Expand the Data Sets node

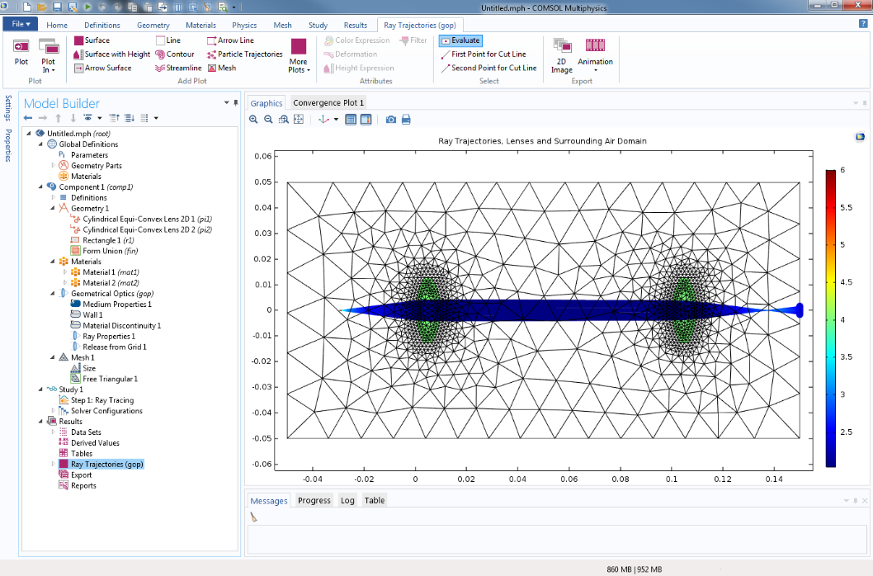coord(53,432)
